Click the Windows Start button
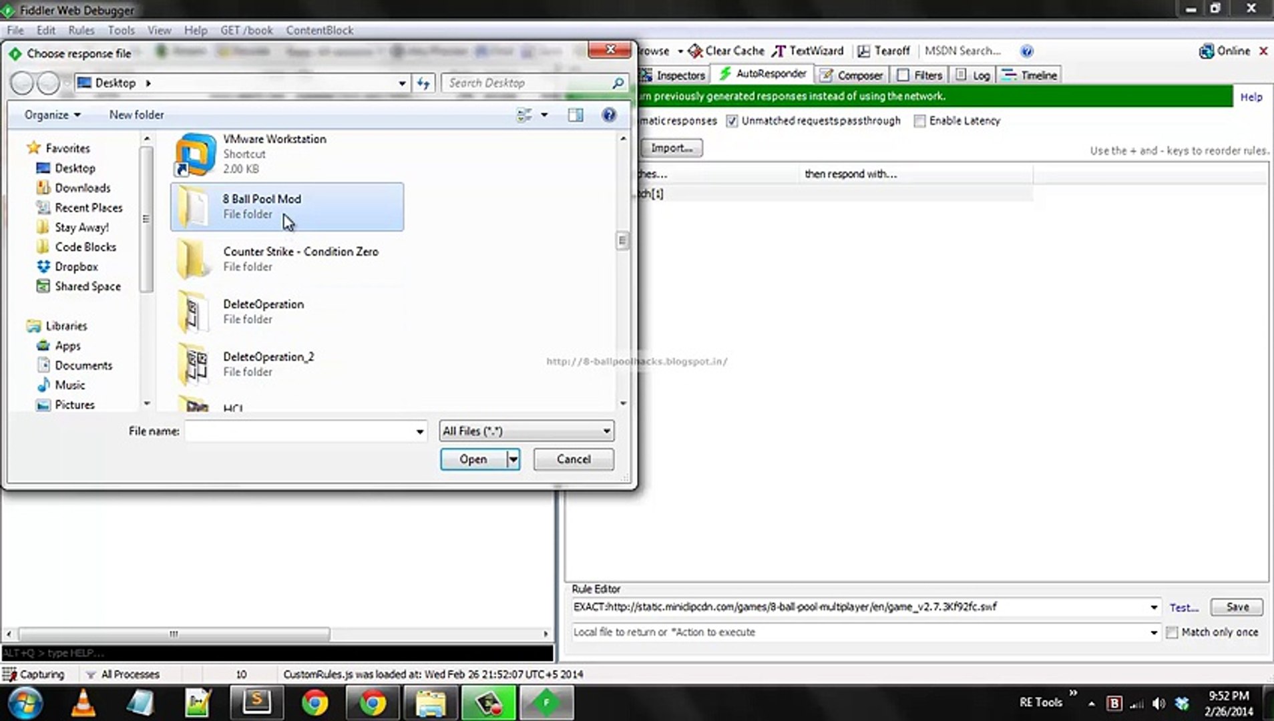1274x721 pixels. coord(26,703)
